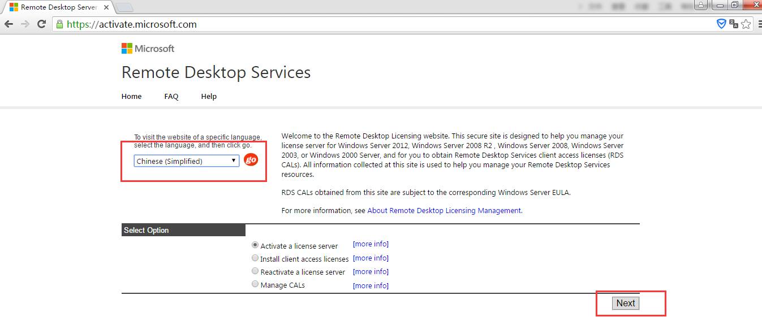This screenshot has width=762, height=334.
Task: Open more info for Manage CALs
Action: click(x=371, y=285)
